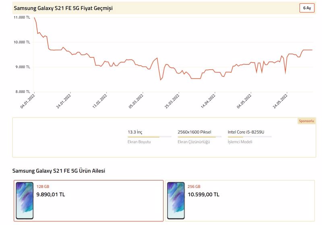This screenshot has height=225, width=322.
Task: Click the 6 Ay time range button
Action: (x=307, y=8)
